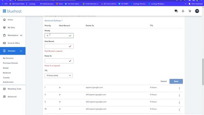Open options menu for alt3.aspmx.l.google.com record
The height and width of the screenshot is (115, 204).
[179, 110]
